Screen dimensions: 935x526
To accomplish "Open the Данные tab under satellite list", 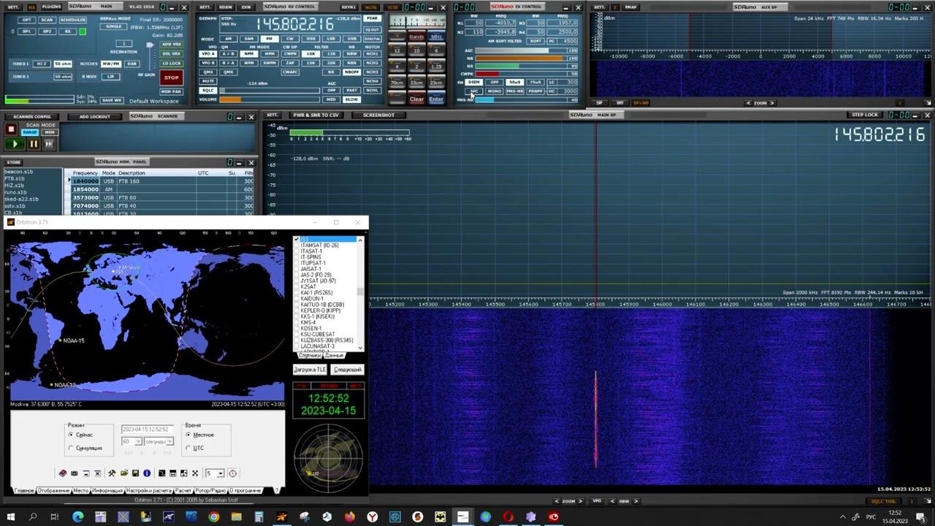I will point(334,356).
